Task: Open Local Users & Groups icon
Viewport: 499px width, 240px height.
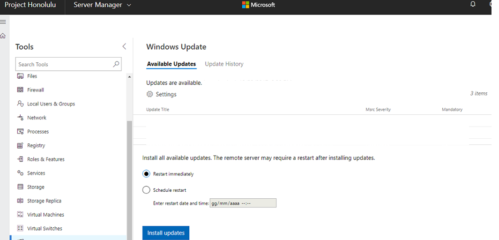Action: (x=20, y=104)
